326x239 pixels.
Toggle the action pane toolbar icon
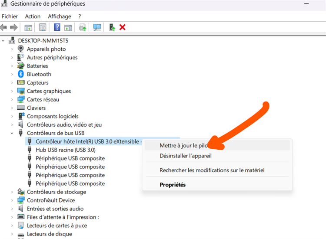click(x=68, y=27)
